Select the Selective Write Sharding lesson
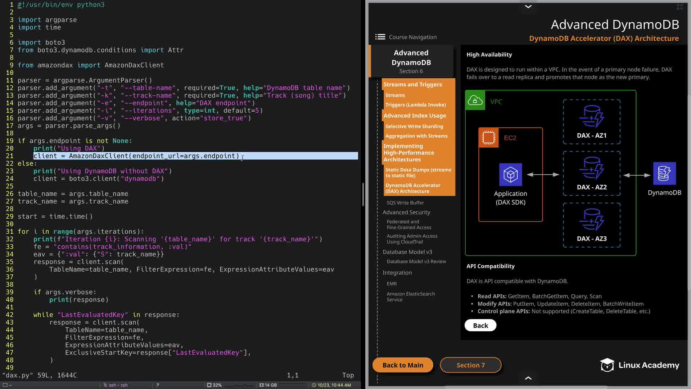Image resolution: width=691 pixels, height=389 pixels. [414, 126]
